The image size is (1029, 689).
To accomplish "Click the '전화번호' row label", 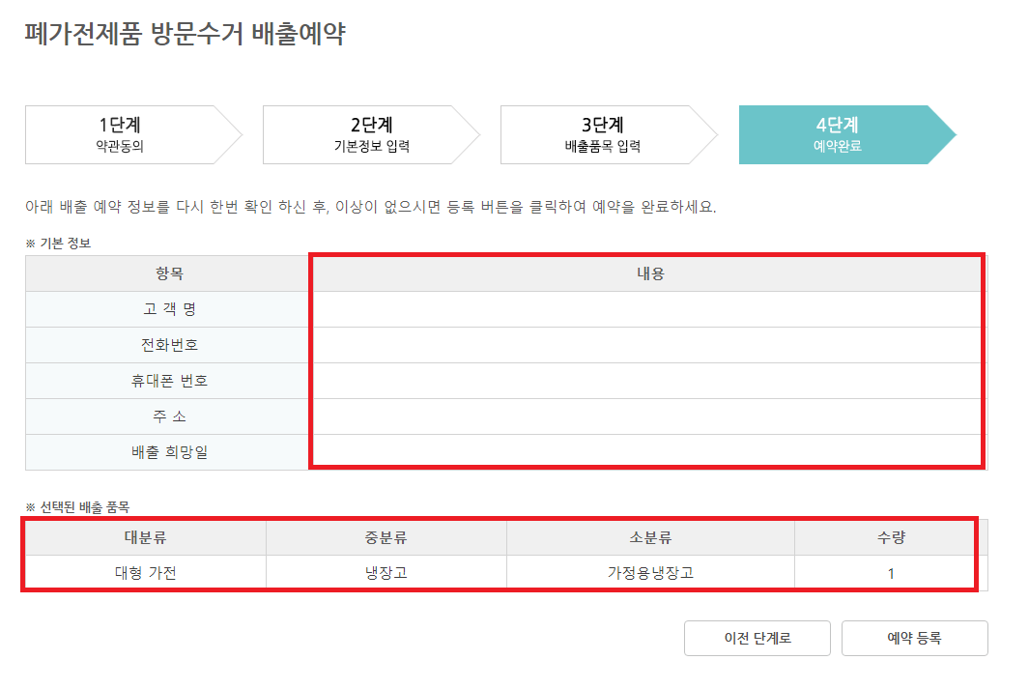I will [169, 344].
